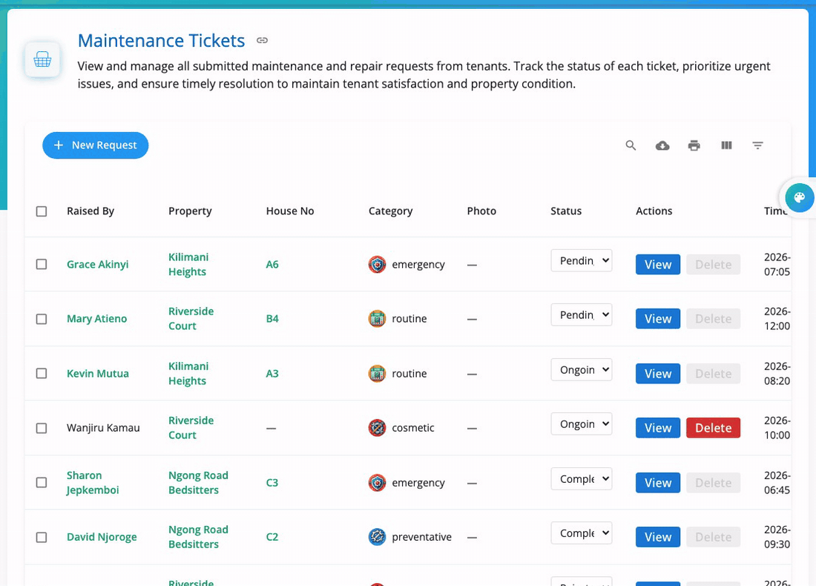Open Riverside Court link in Mary Atieno row
The width and height of the screenshot is (816, 586).
pyautogui.click(x=191, y=318)
